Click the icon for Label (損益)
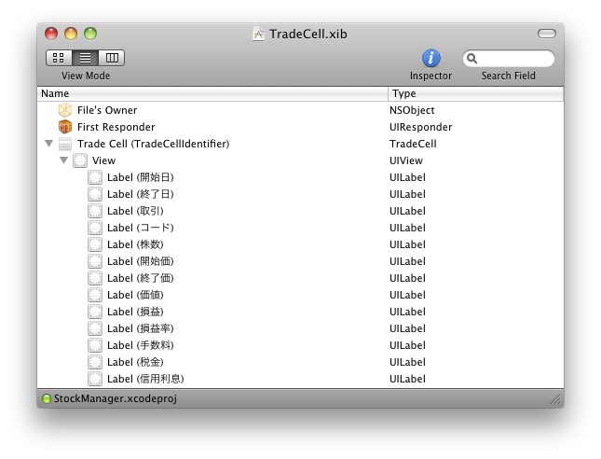This screenshot has width=601, height=459. (95, 312)
